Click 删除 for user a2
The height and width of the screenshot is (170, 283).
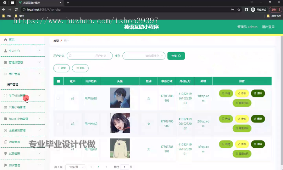coord(258,119)
